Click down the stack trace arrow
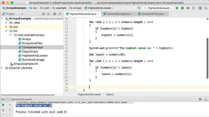 (10, 110)
